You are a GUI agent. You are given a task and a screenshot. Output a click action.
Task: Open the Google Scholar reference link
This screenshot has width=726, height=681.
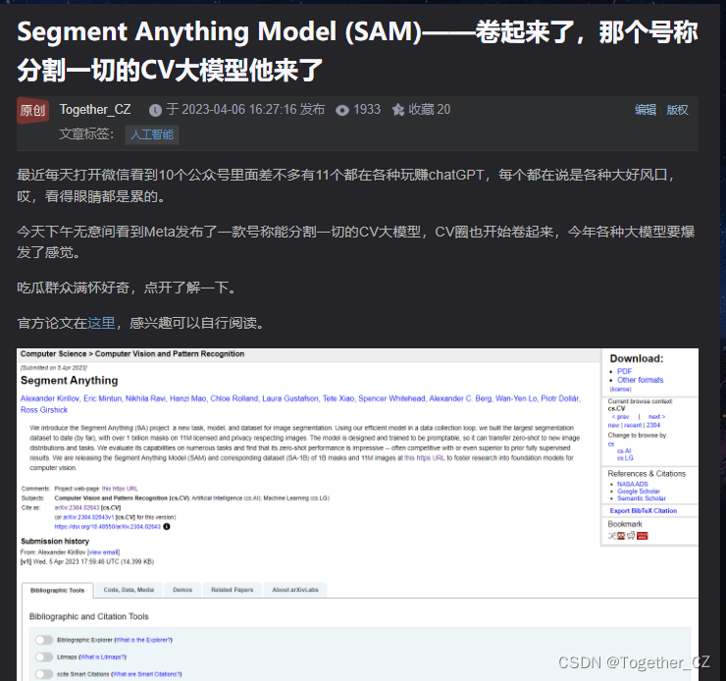pos(639,492)
